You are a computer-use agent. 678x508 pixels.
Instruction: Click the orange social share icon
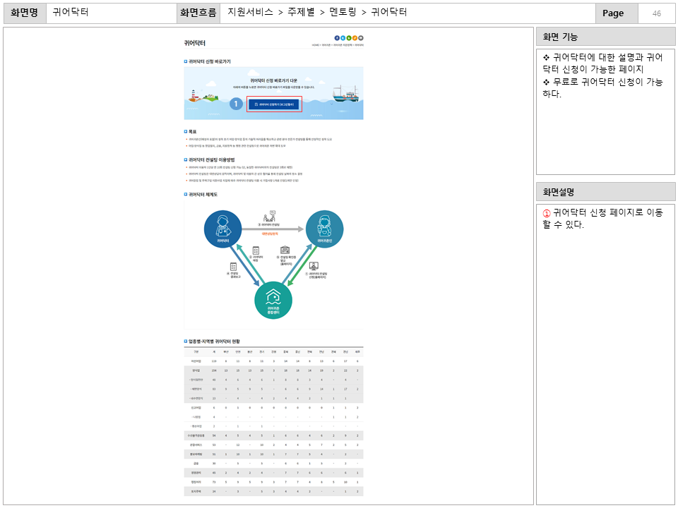[355, 37]
